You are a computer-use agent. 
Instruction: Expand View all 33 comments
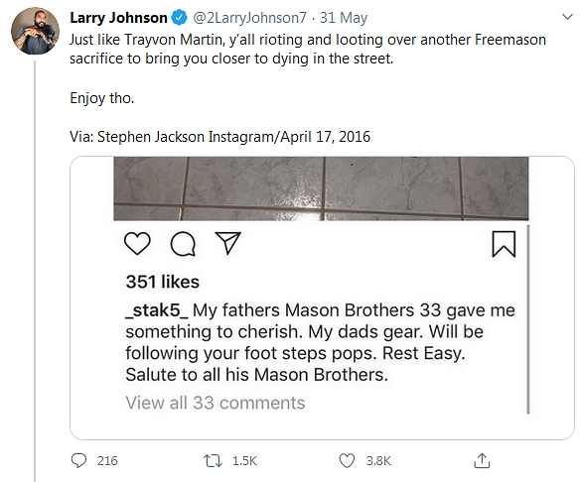tap(216, 403)
